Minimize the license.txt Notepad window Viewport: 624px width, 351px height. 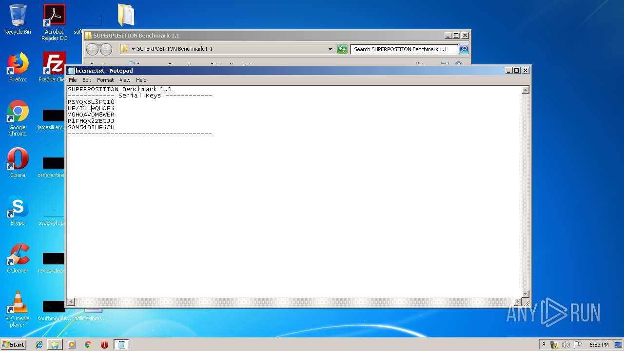(509, 71)
